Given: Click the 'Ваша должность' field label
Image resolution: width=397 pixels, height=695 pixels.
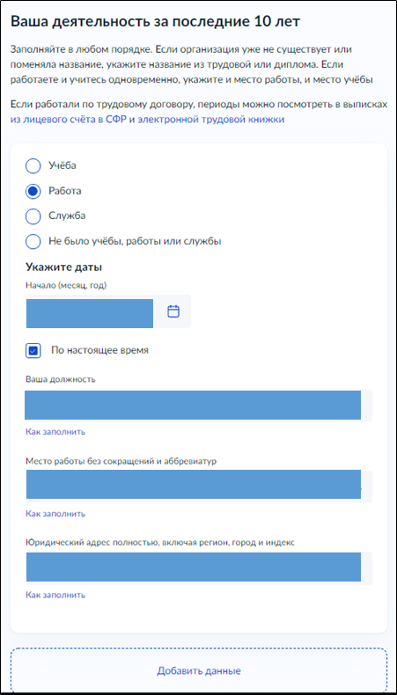Looking at the screenshot, I should click(61, 379).
